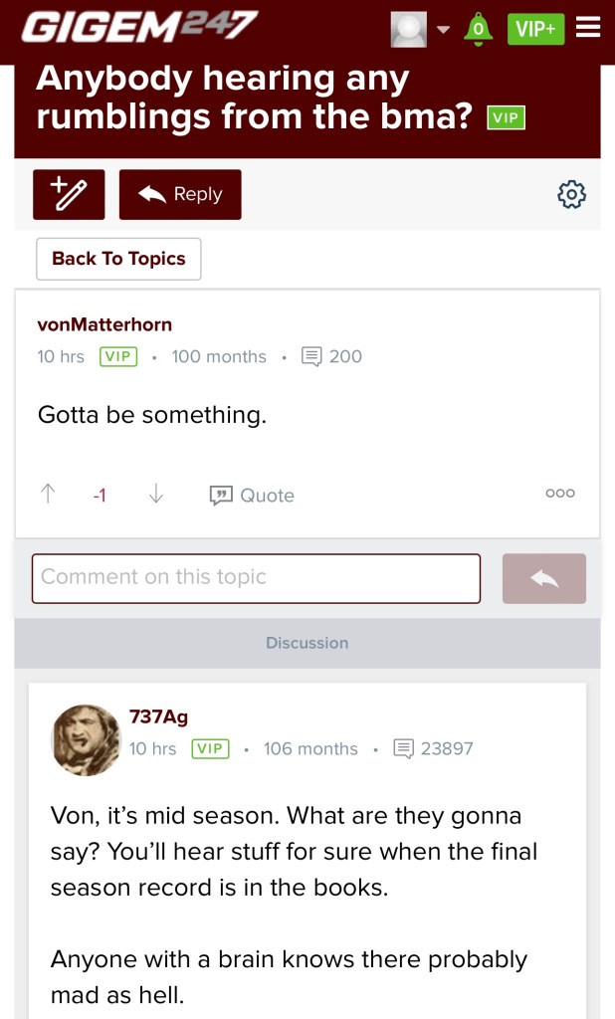Go Back To Topics
Viewport: 615px width, 1019px height.
point(118,259)
